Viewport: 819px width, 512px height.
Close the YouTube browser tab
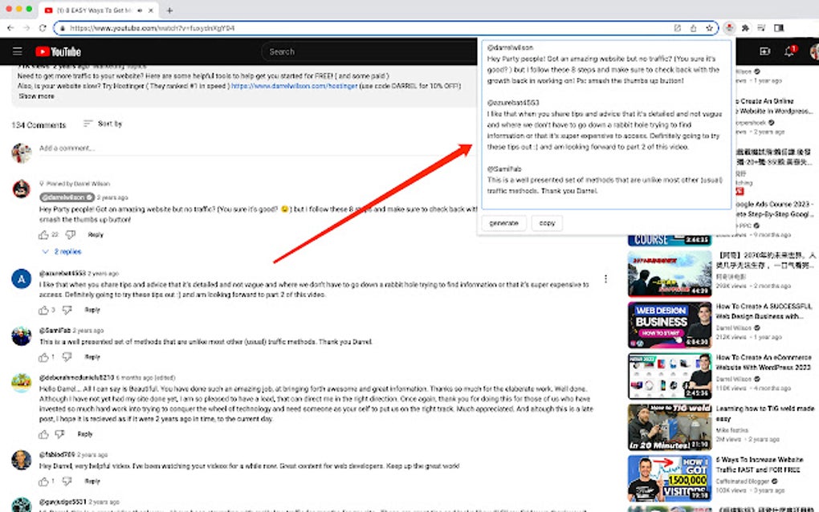tap(151, 10)
